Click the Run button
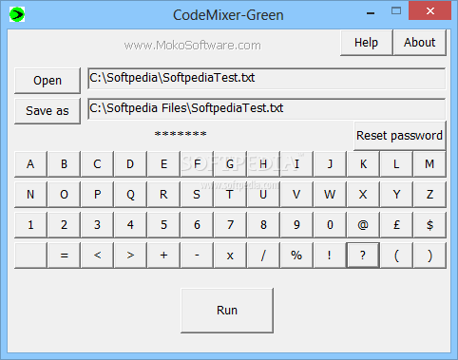The image size is (458, 360). (227, 311)
